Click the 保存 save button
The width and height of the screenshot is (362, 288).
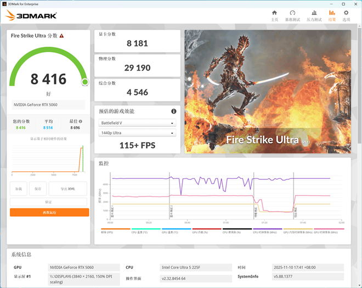(37, 188)
